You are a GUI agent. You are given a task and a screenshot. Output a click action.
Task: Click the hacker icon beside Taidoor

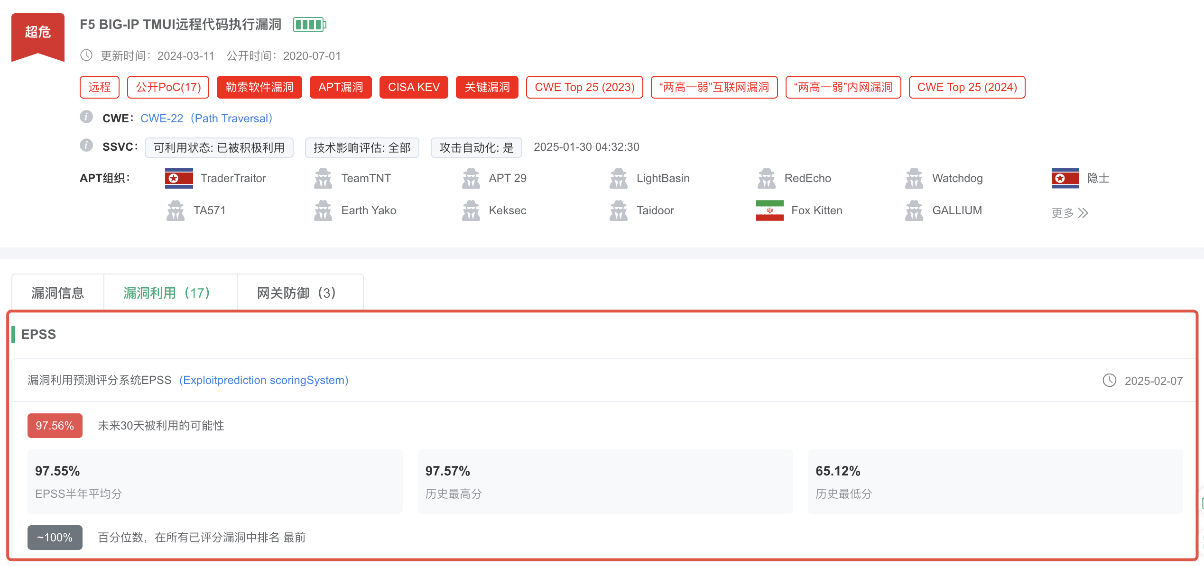(x=619, y=210)
